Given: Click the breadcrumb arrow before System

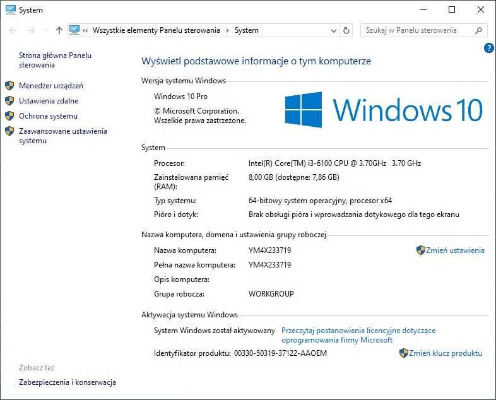Looking at the screenshot, I should point(227,31).
